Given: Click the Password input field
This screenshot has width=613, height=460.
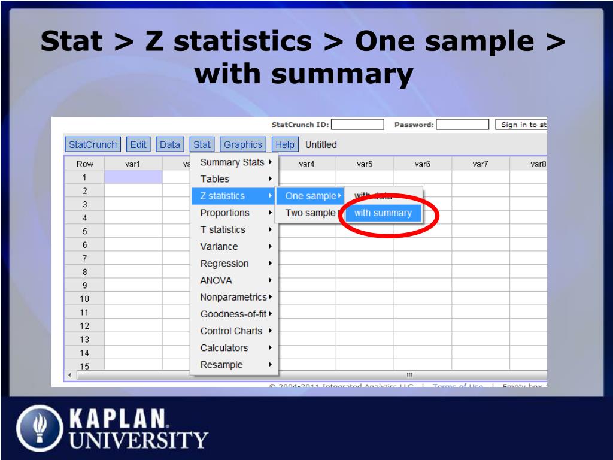Looking at the screenshot, I should point(463,125).
